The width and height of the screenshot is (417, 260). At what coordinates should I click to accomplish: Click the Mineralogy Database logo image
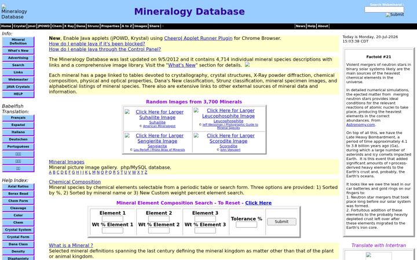click(14, 12)
